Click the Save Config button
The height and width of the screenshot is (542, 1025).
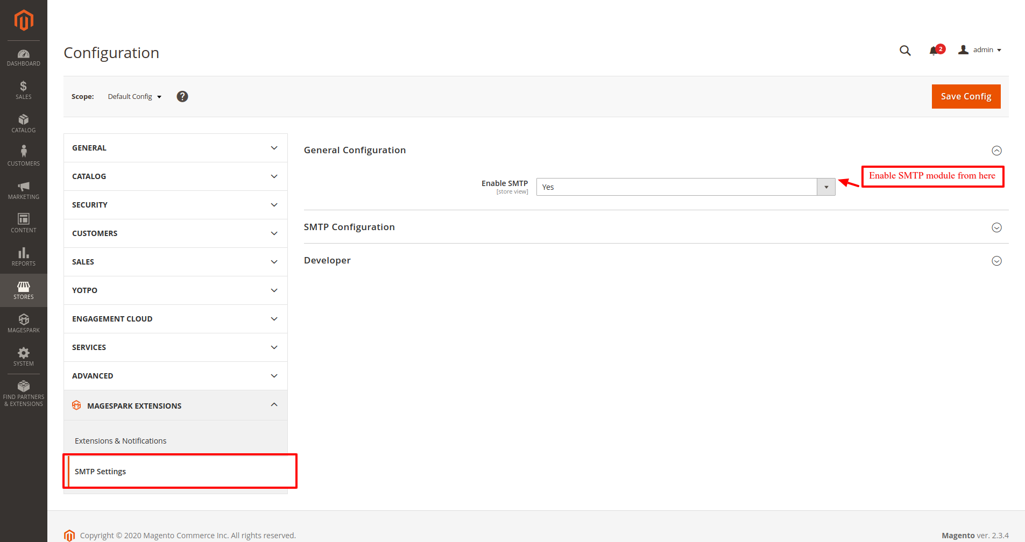966,96
